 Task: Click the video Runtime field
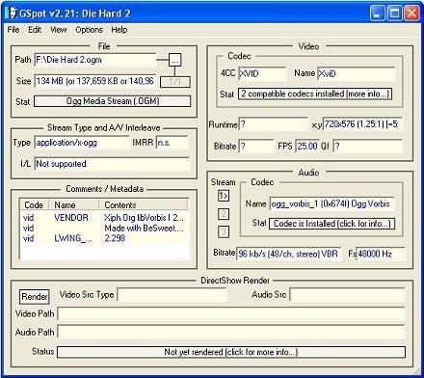click(274, 124)
